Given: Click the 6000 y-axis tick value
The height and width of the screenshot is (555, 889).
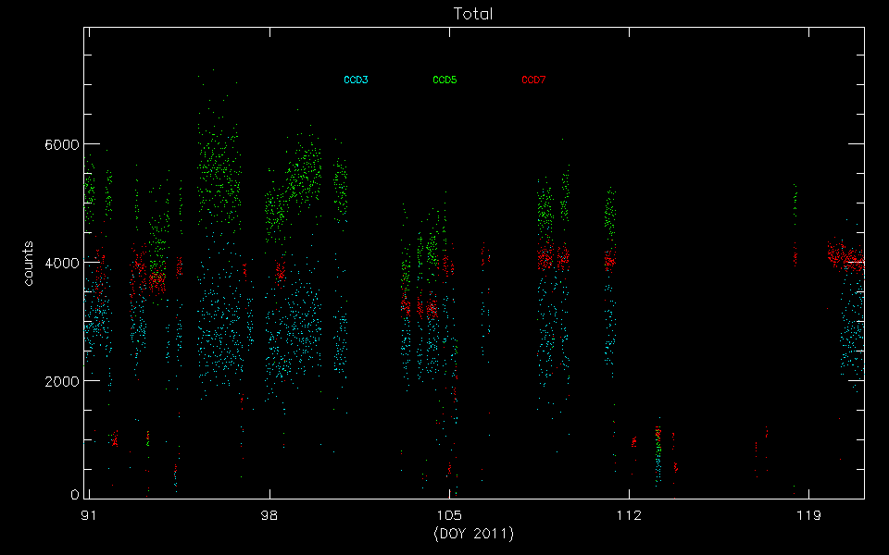Looking at the screenshot, I should click(61, 144).
